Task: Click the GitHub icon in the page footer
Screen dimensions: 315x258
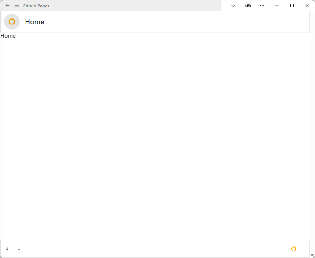Action: [x=293, y=249]
